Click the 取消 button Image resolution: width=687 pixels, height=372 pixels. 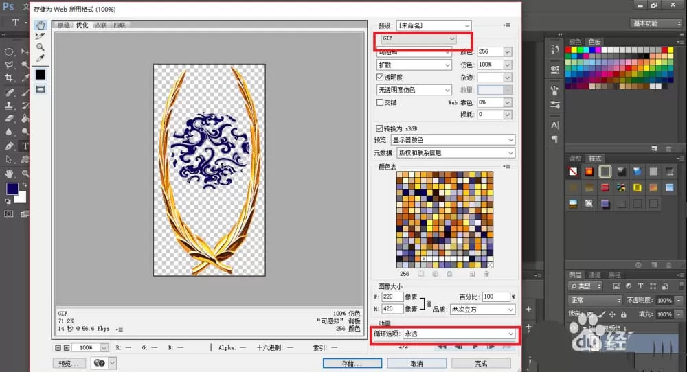[x=417, y=363]
